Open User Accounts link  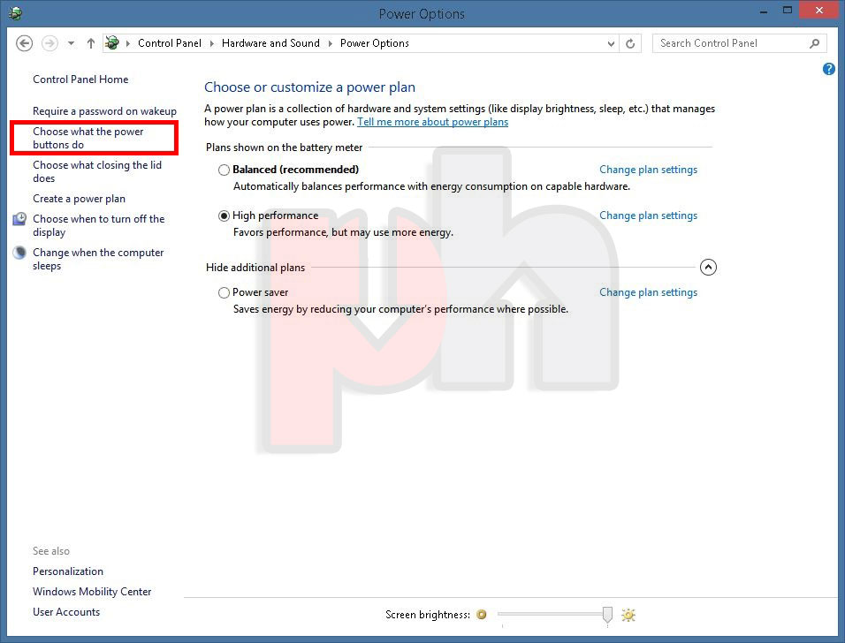click(x=66, y=612)
